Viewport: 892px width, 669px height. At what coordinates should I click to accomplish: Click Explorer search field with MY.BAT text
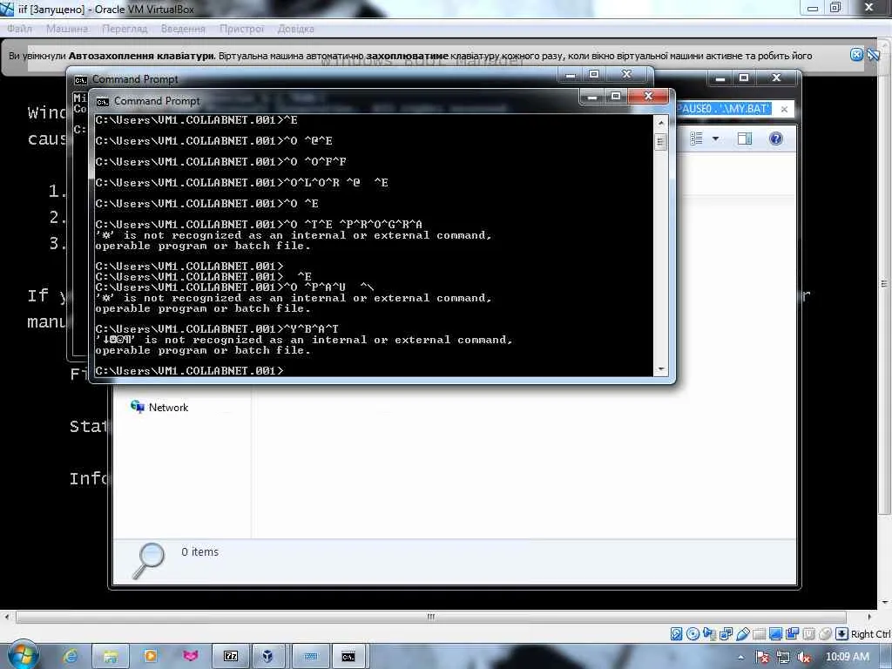(x=724, y=109)
